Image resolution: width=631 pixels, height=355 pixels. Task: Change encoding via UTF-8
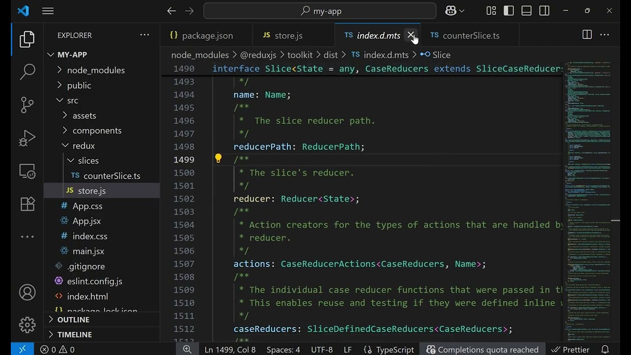322,349
